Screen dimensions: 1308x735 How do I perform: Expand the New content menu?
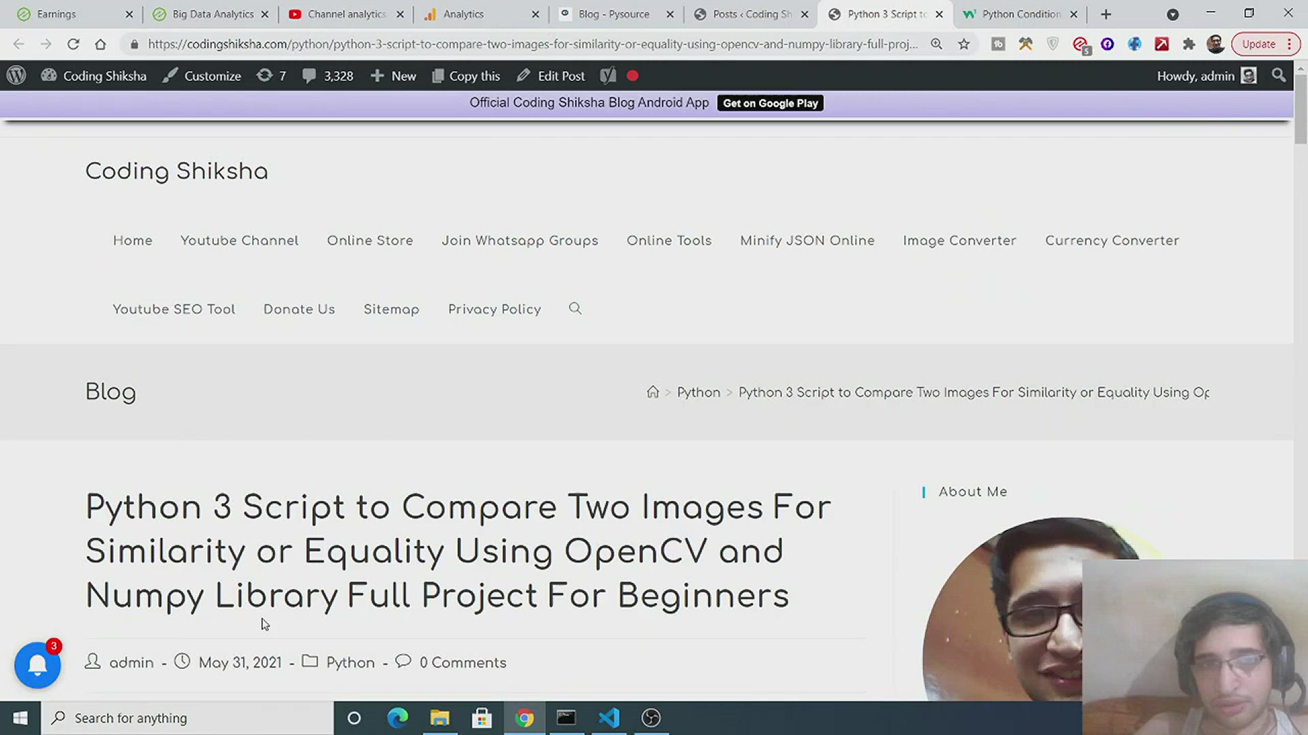tap(393, 76)
